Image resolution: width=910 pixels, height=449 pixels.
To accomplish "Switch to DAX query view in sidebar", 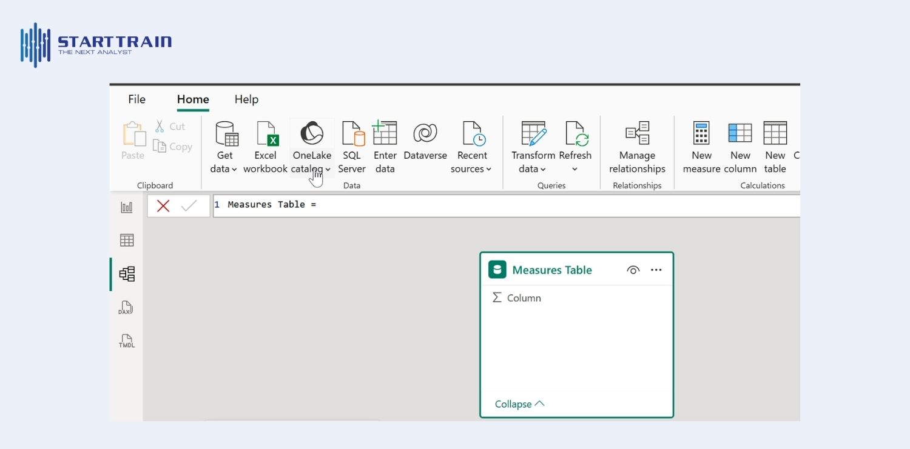I will click(126, 308).
